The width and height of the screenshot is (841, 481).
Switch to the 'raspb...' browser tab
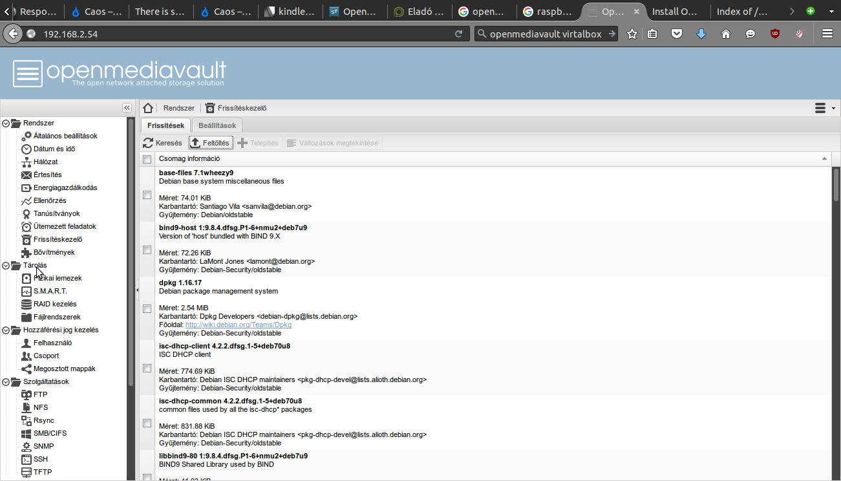pyautogui.click(x=548, y=12)
